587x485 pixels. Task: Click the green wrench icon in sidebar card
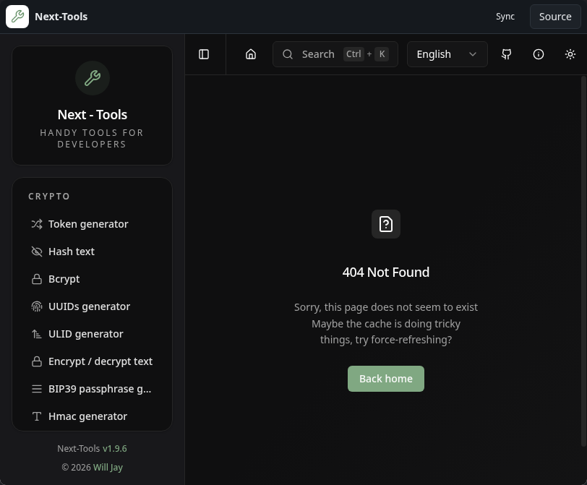[92, 78]
